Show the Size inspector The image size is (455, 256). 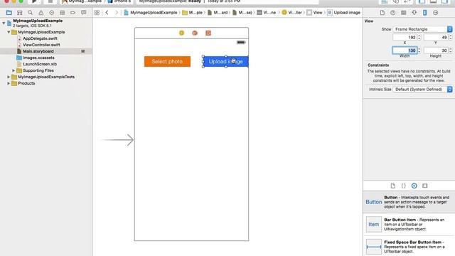(x=425, y=13)
